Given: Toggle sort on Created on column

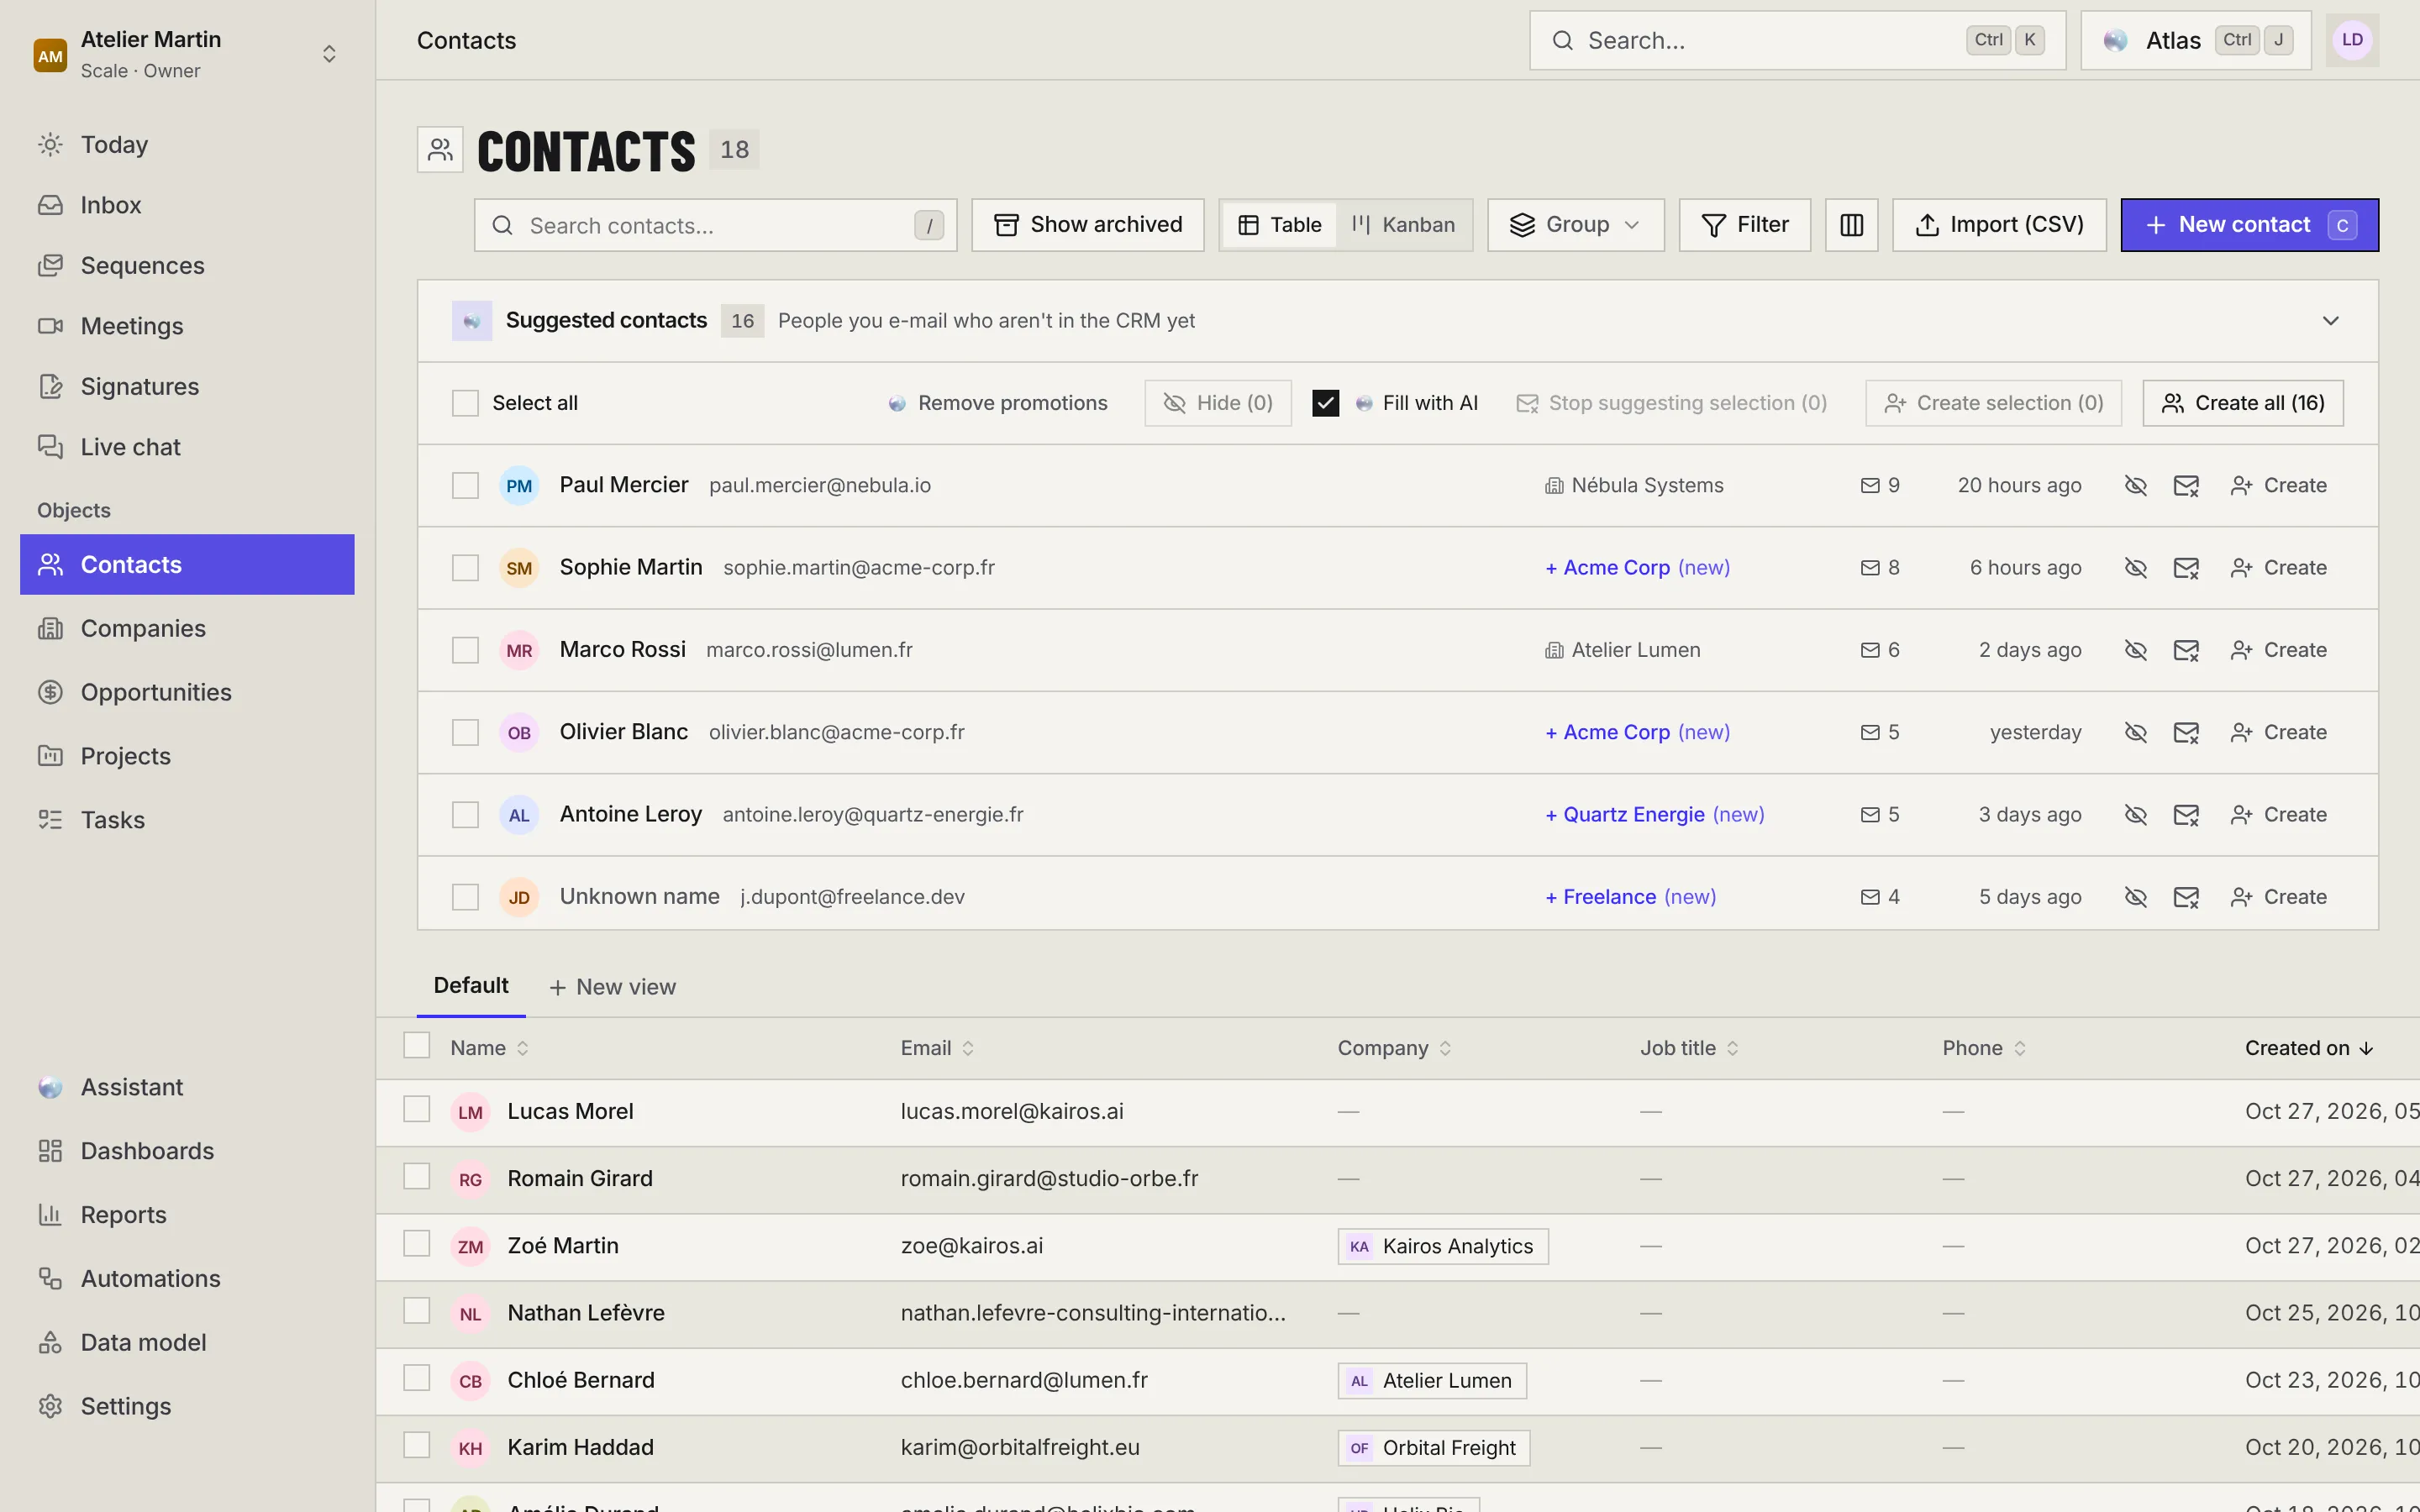Looking at the screenshot, I should (2309, 1048).
